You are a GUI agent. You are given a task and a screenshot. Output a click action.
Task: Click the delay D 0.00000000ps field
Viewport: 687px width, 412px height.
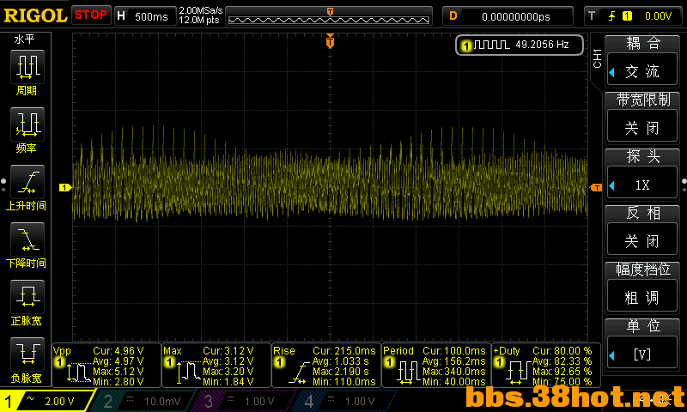(508, 16)
